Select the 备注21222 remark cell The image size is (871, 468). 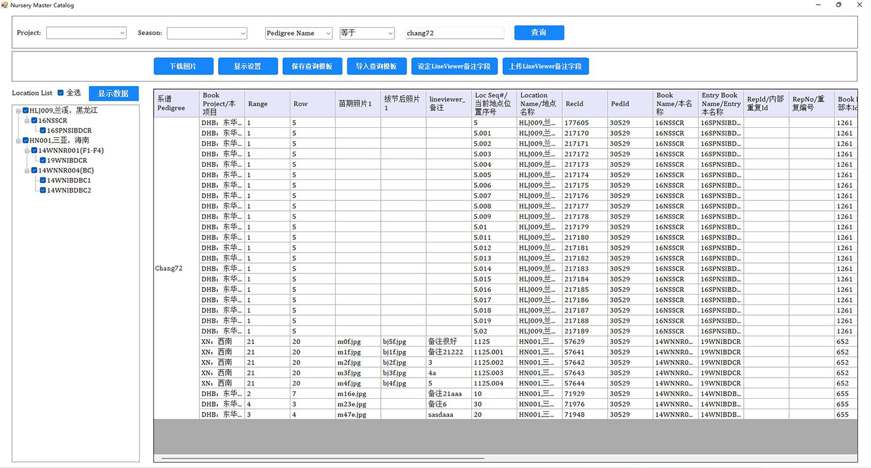click(x=449, y=352)
